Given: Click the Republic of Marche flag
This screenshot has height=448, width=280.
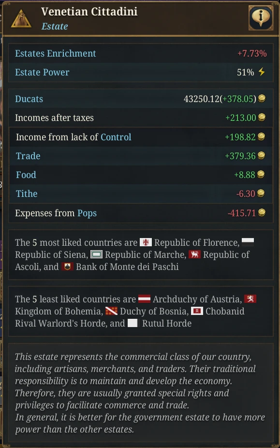Looking at the screenshot, I should [96, 254].
